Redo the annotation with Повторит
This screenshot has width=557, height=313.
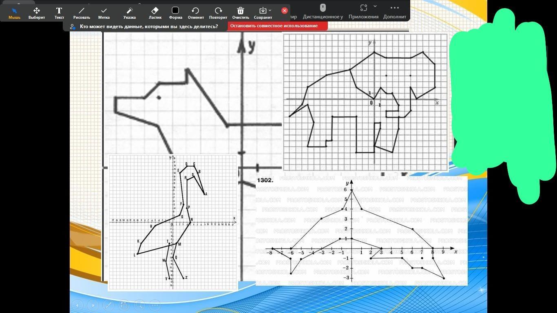[218, 13]
